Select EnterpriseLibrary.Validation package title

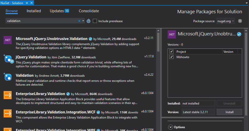click(40, 94)
